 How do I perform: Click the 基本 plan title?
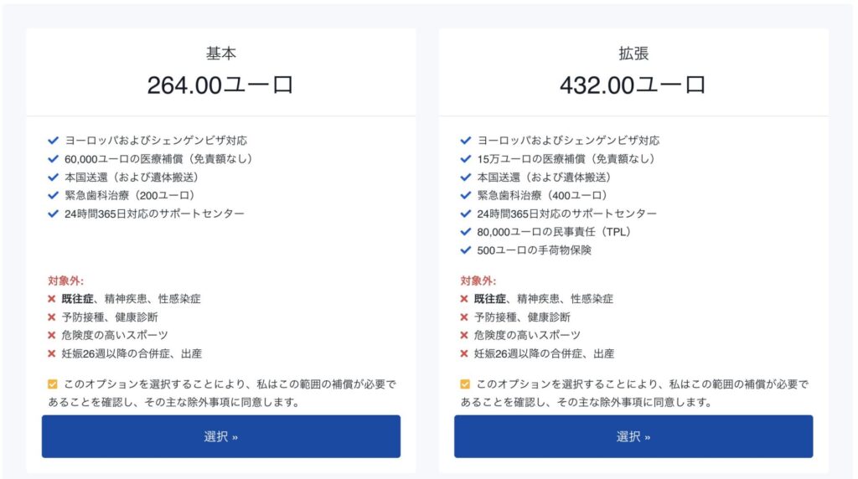[221, 54]
